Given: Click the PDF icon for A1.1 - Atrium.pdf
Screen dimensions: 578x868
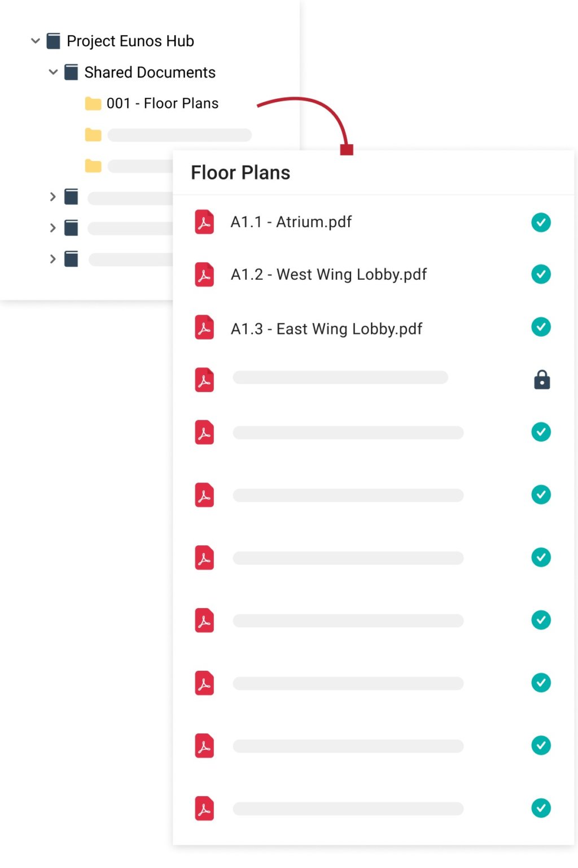Looking at the screenshot, I should (x=204, y=222).
